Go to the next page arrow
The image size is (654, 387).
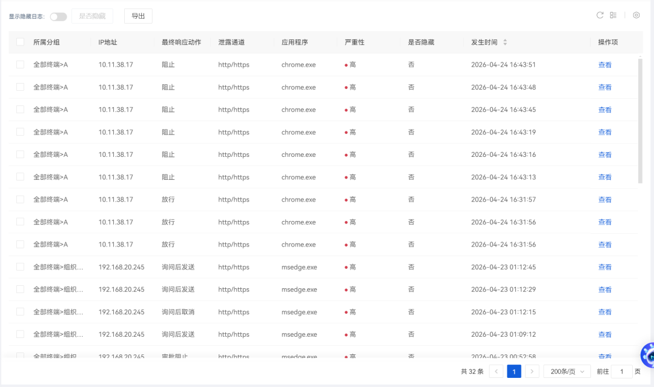pyautogui.click(x=532, y=371)
